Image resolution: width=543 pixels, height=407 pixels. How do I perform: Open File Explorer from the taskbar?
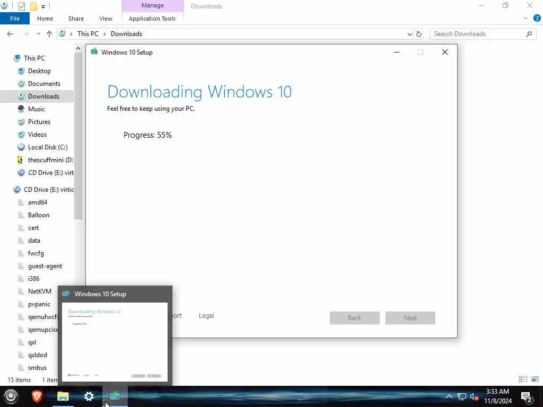(63, 396)
